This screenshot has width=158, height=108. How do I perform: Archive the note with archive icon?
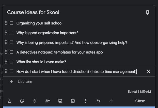click(x=73, y=101)
